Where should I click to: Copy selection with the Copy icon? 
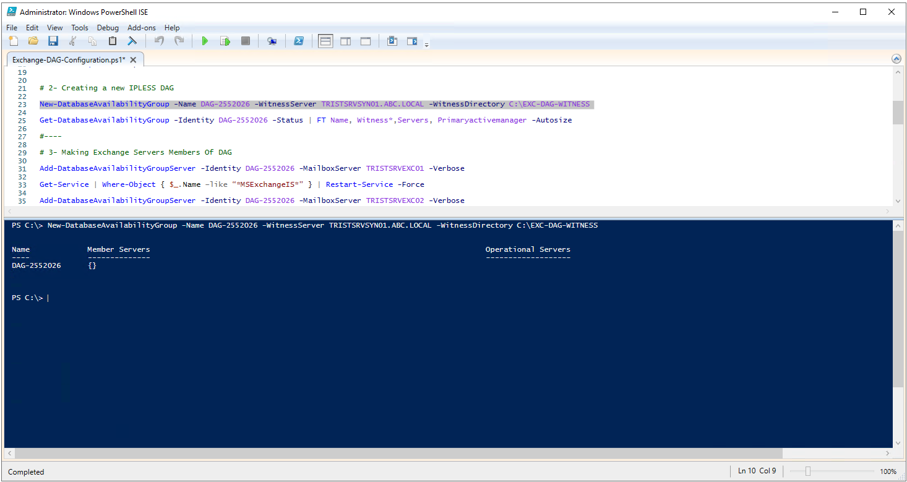pos(93,41)
